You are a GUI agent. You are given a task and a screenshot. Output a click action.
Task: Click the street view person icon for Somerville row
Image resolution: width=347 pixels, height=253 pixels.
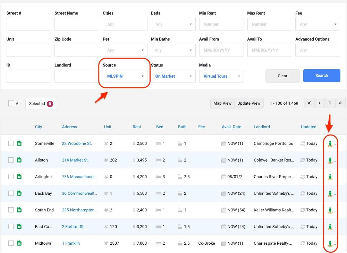[x=330, y=144]
